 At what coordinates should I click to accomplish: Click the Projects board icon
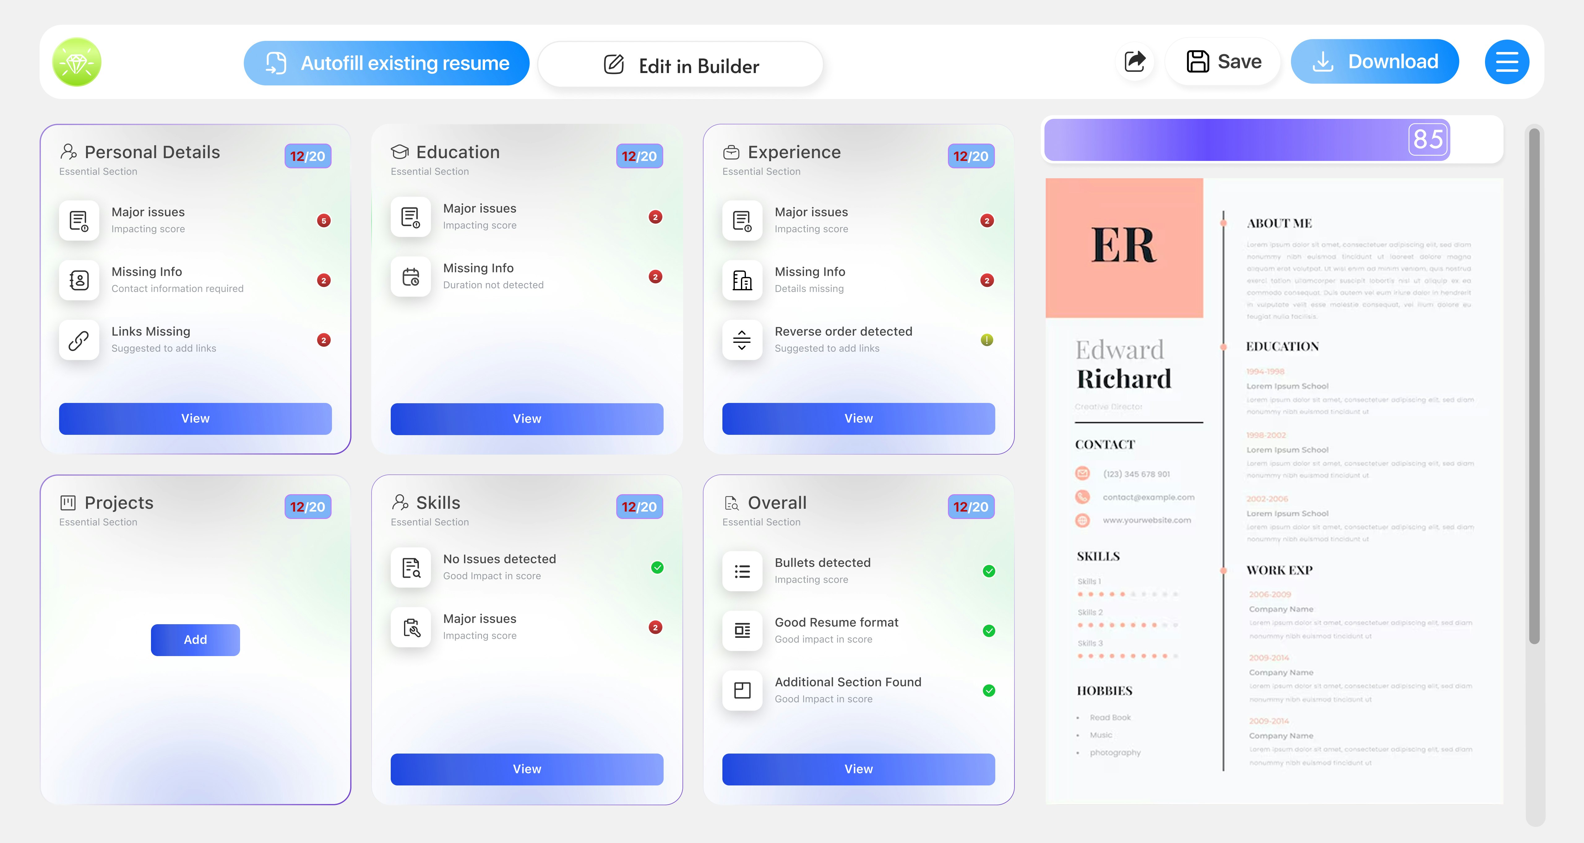tap(68, 503)
